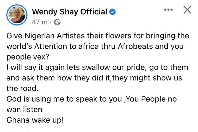
Task: Click the 47 m post timestamp
Action: pyautogui.click(x=40, y=22)
